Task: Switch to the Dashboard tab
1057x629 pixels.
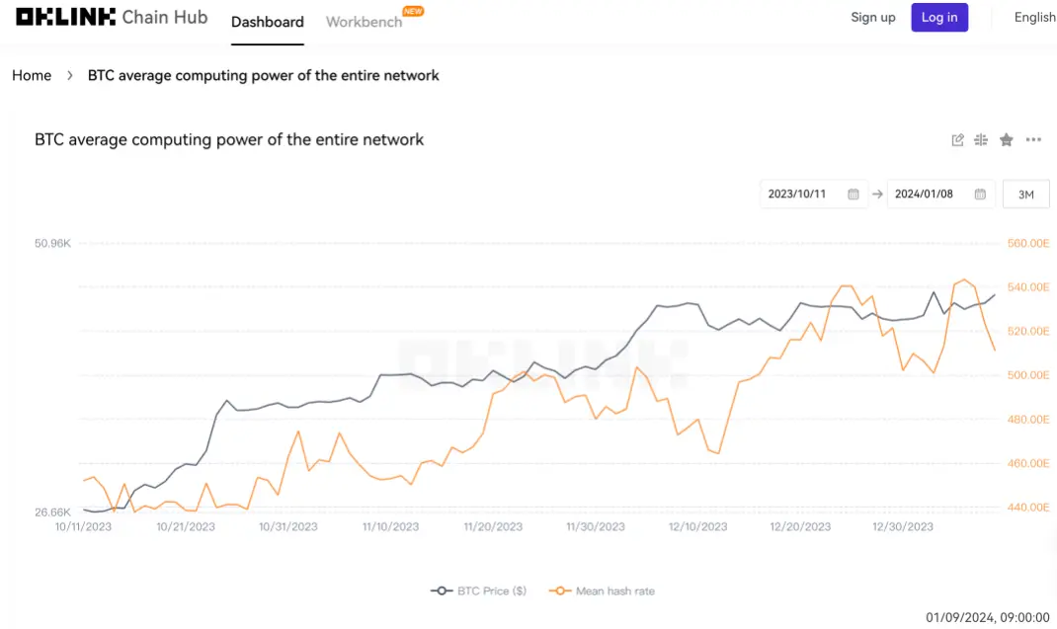Action: (267, 22)
